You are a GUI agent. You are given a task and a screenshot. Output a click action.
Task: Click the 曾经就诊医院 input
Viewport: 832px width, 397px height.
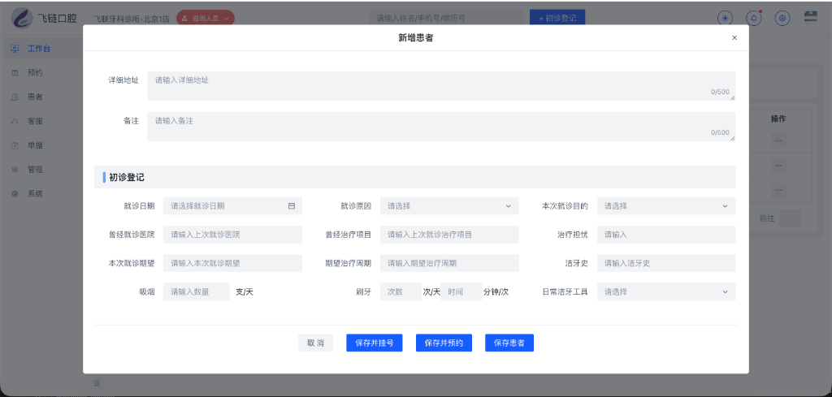pyautogui.click(x=232, y=235)
